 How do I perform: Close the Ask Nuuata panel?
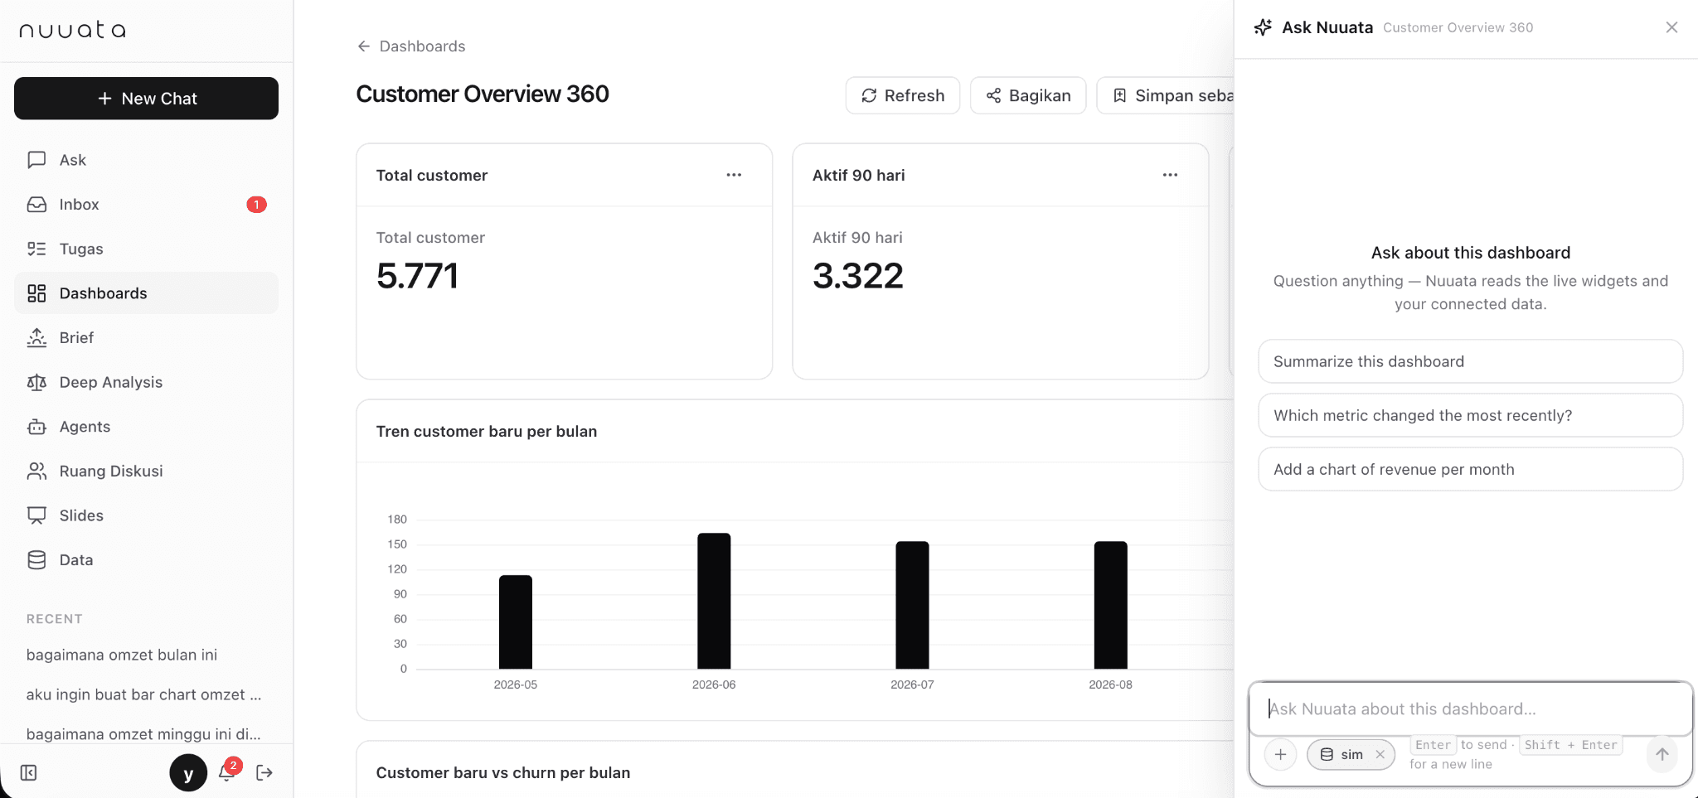pos(1671,27)
